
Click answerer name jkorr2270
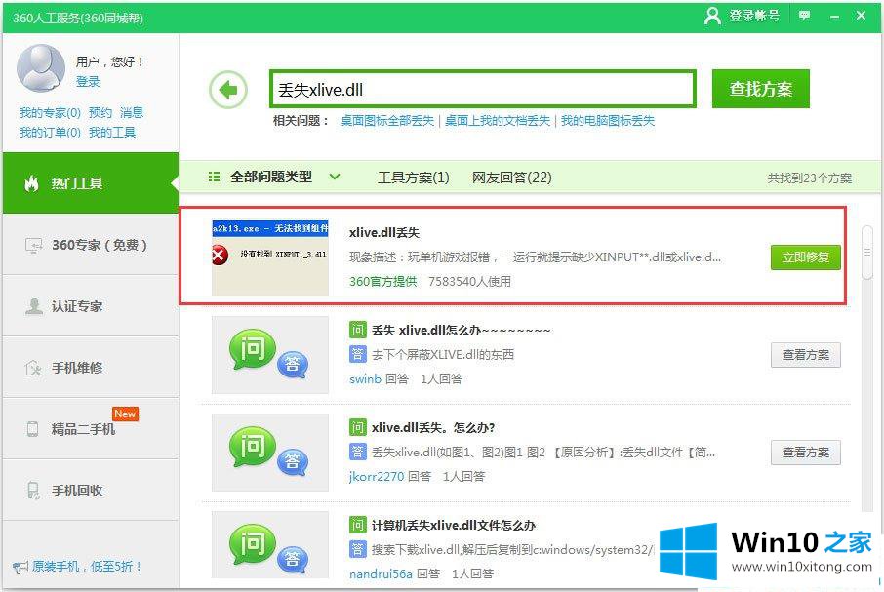click(x=377, y=476)
